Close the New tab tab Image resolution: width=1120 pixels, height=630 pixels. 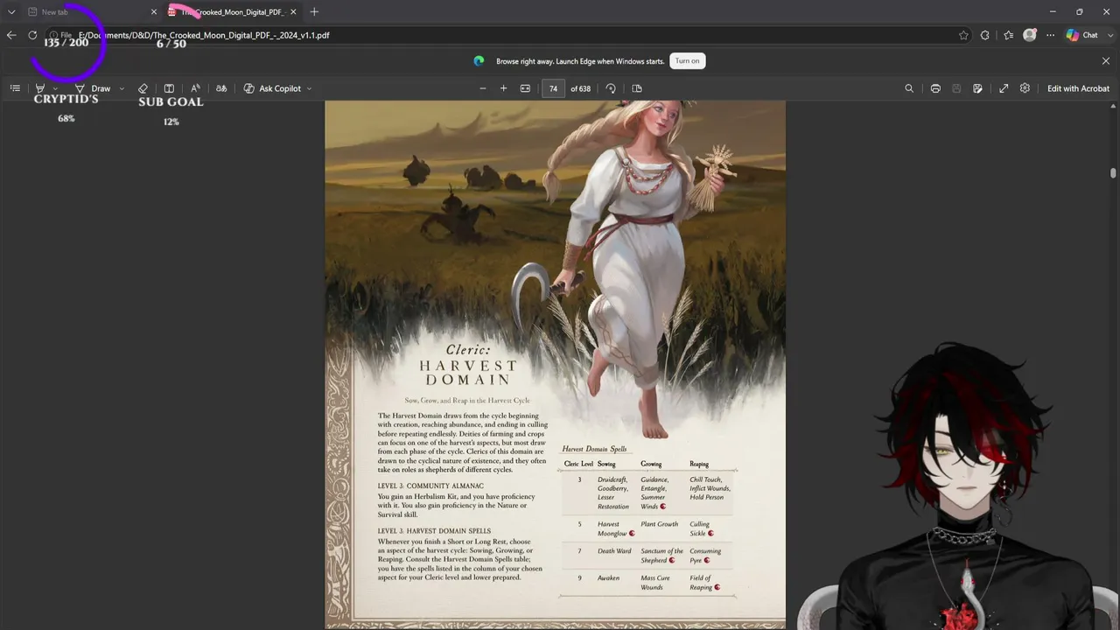(x=154, y=12)
